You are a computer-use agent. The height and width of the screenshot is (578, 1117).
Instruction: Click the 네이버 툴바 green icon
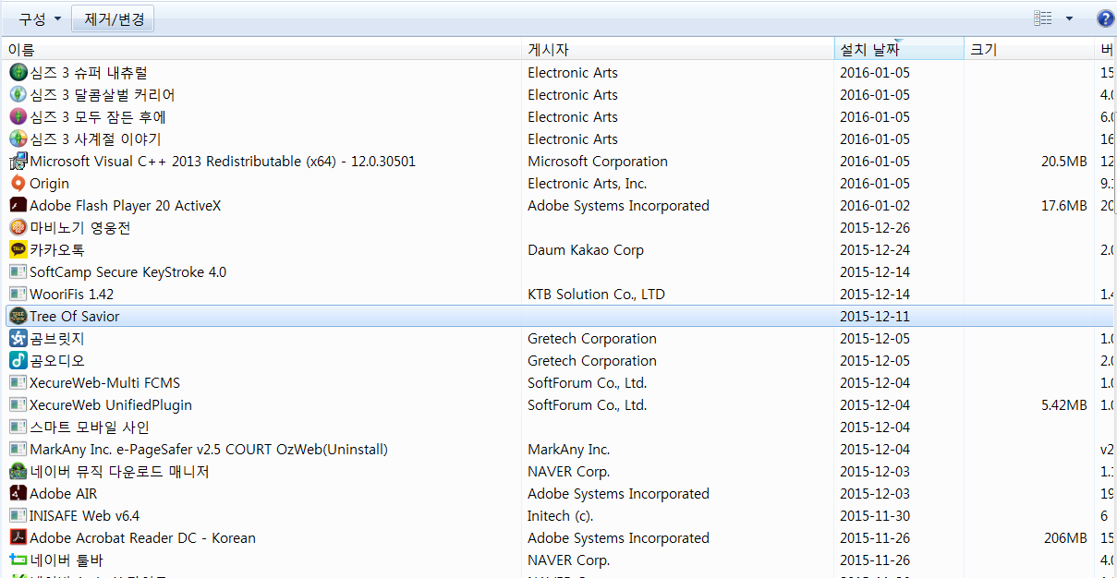coord(18,560)
